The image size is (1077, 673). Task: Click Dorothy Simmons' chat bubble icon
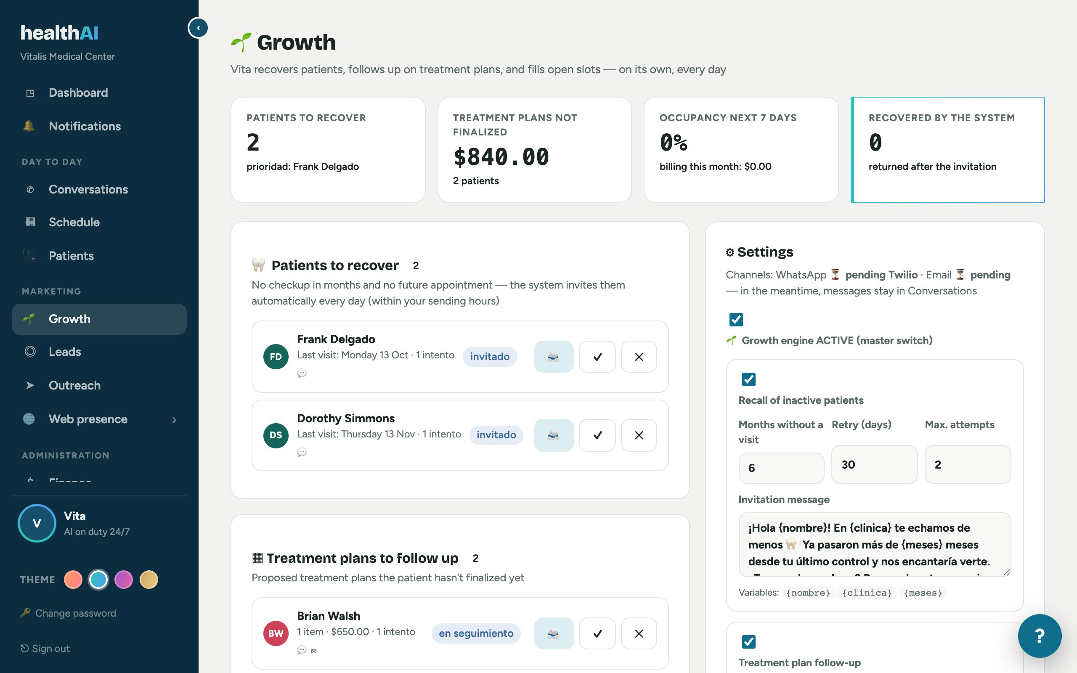tap(302, 452)
